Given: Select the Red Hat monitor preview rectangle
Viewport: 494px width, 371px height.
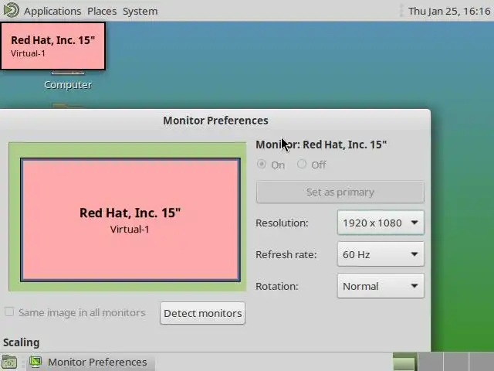Looking at the screenshot, I should 130,220.
